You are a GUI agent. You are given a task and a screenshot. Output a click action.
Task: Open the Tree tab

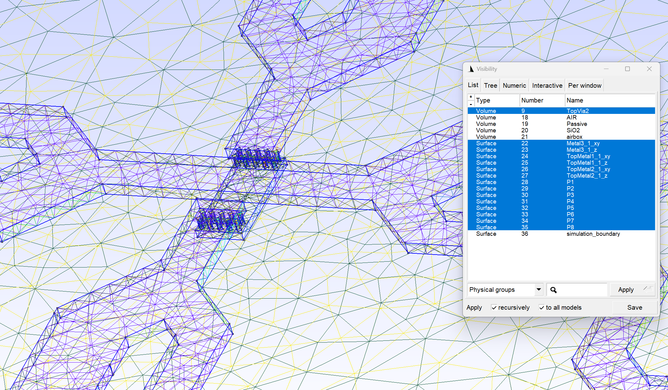coord(490,86)
